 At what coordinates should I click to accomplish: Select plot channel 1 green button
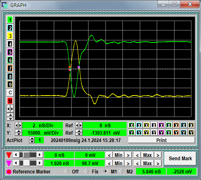click(10, 20)
